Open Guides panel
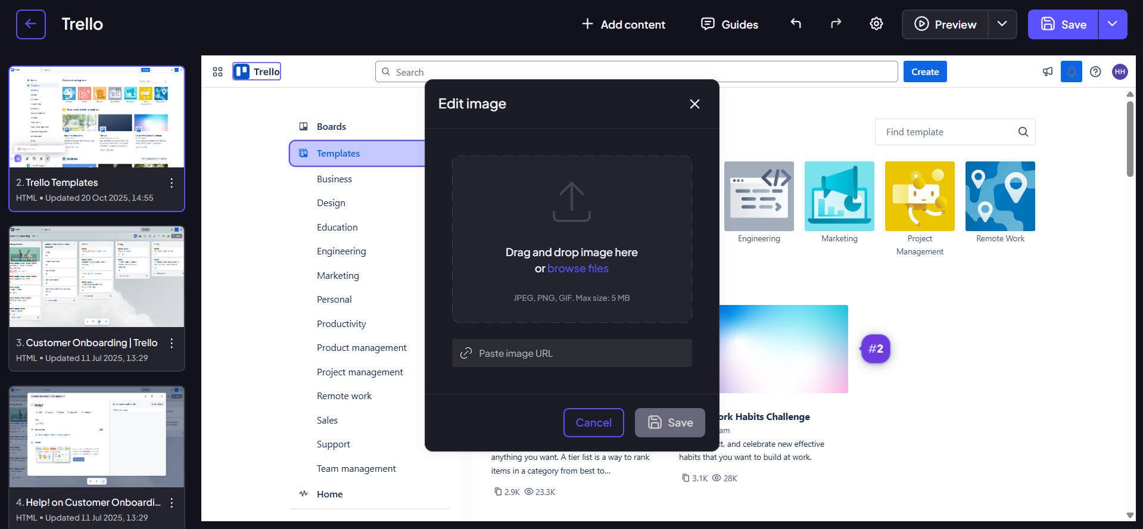The image size is (1143, 529). pos(730,24)
